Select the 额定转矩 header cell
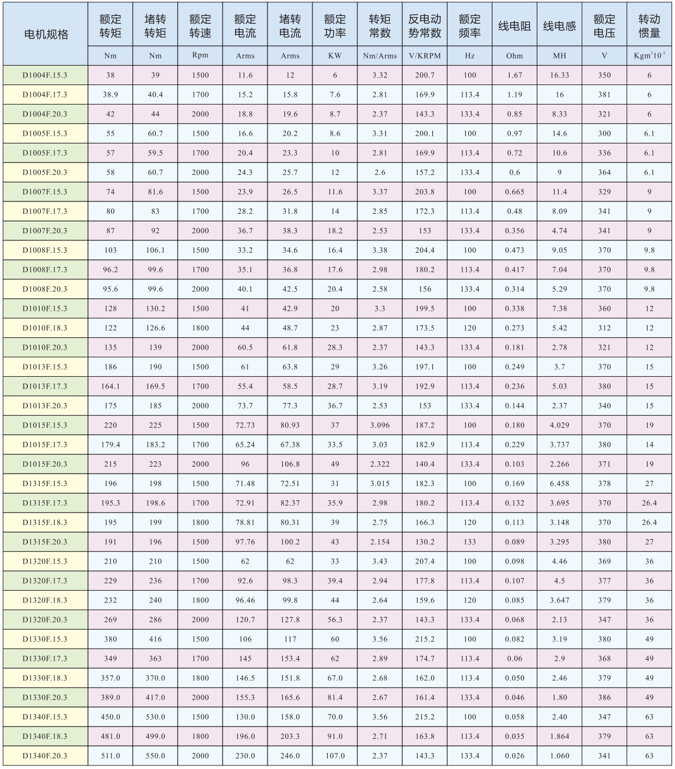This screenshot has width=675, height=769. click(x=110, y=26)
